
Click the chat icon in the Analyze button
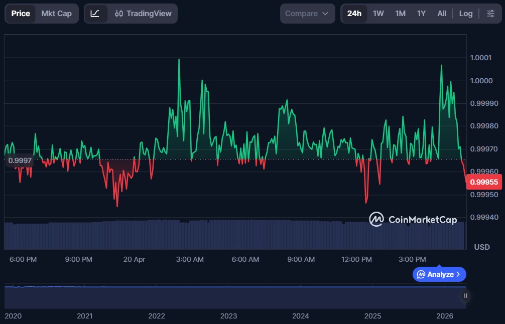(x=421, y=274)
